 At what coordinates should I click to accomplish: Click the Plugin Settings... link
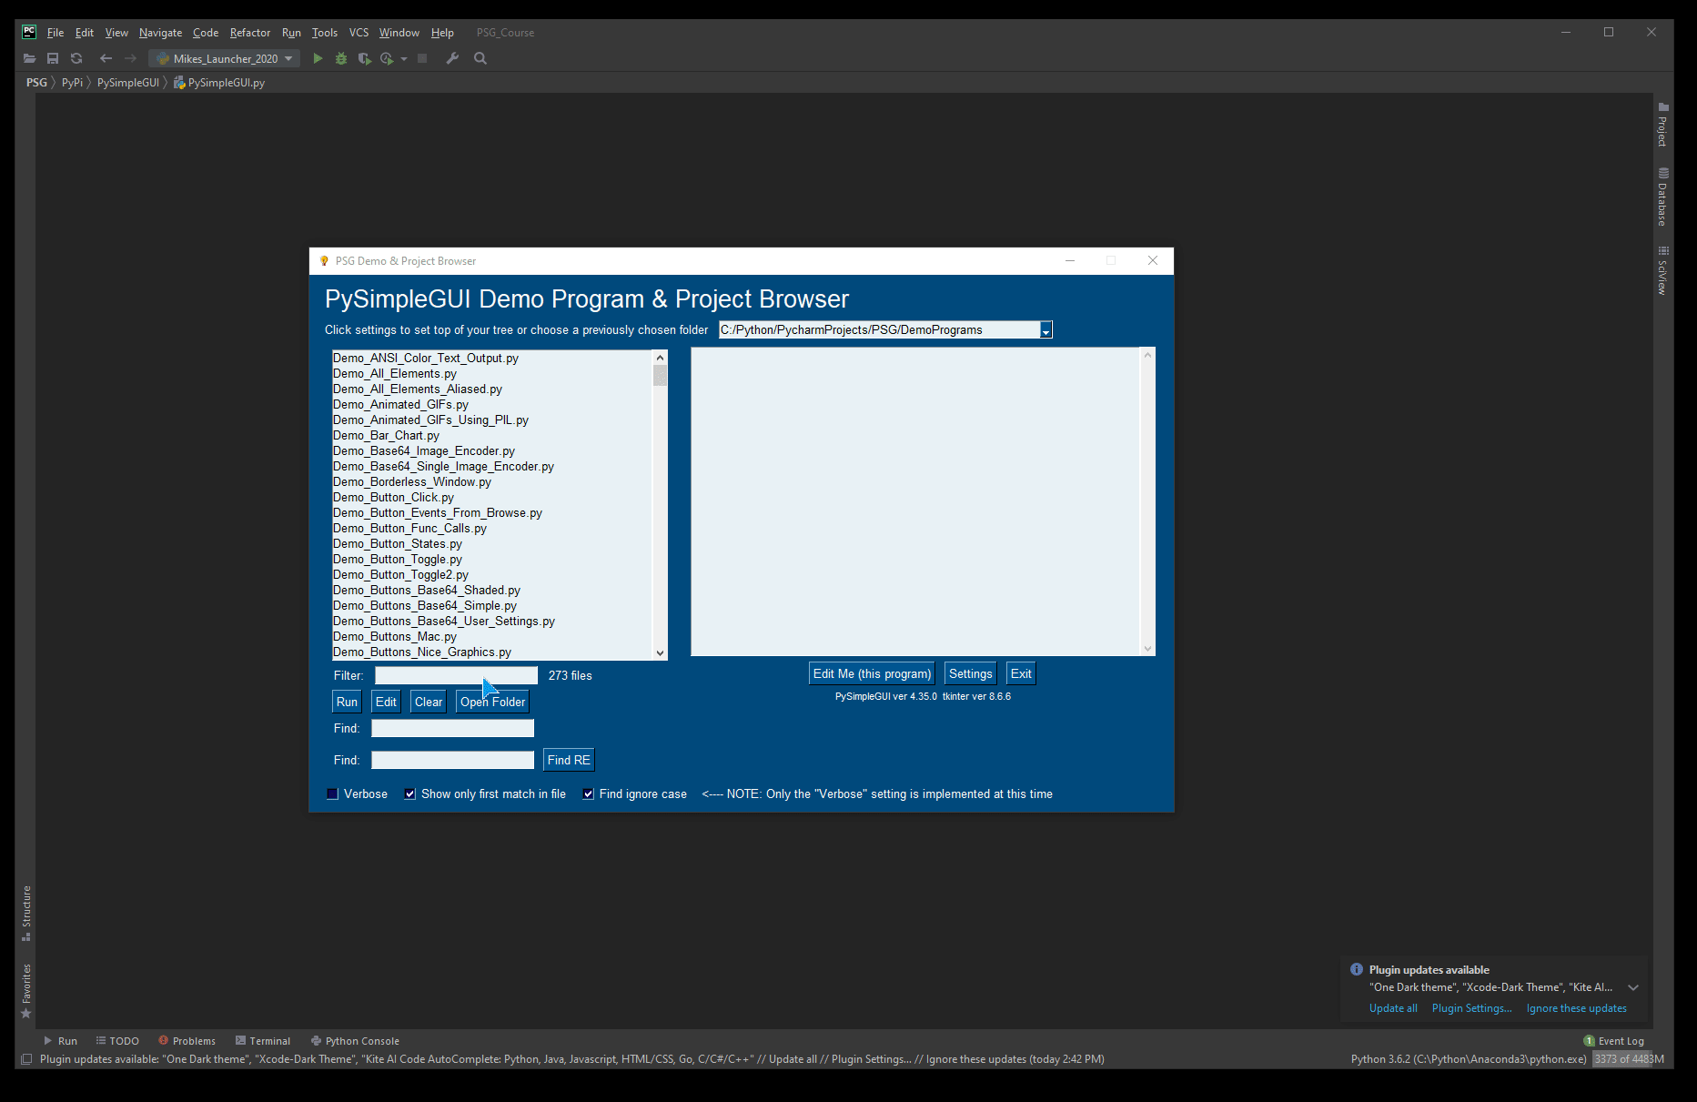coord(1471,1008)
